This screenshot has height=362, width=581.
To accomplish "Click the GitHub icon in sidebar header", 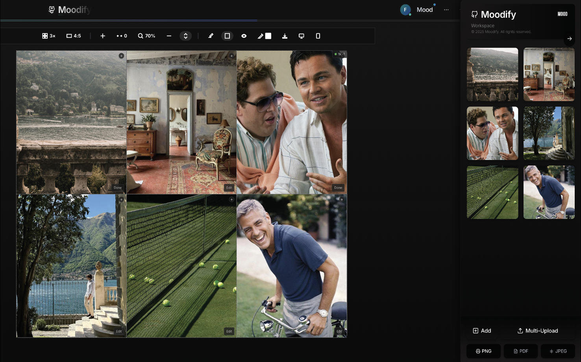I will [475, 15].
